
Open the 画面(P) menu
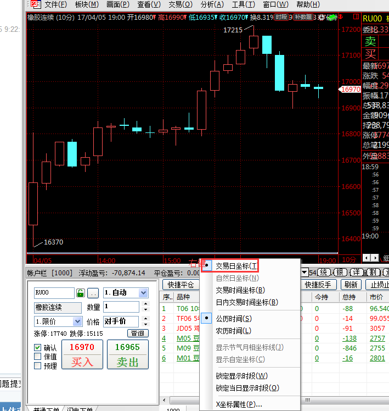118,4
